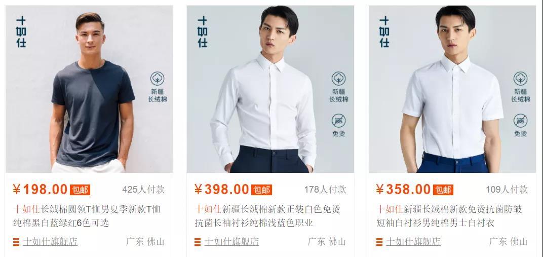Click the shop icon beside the first 十如仕旗舰店
This screenshot has width=543, height=257.
(x=16, y=242)
